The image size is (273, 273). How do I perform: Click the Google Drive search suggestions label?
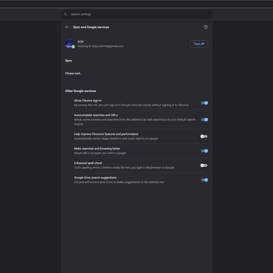point(95,177)
